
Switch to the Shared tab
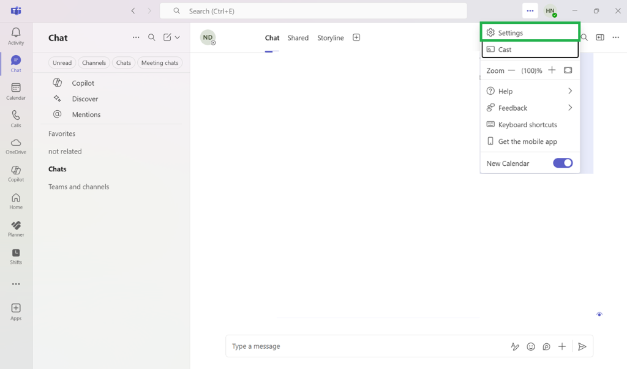(x=298, y=38)
